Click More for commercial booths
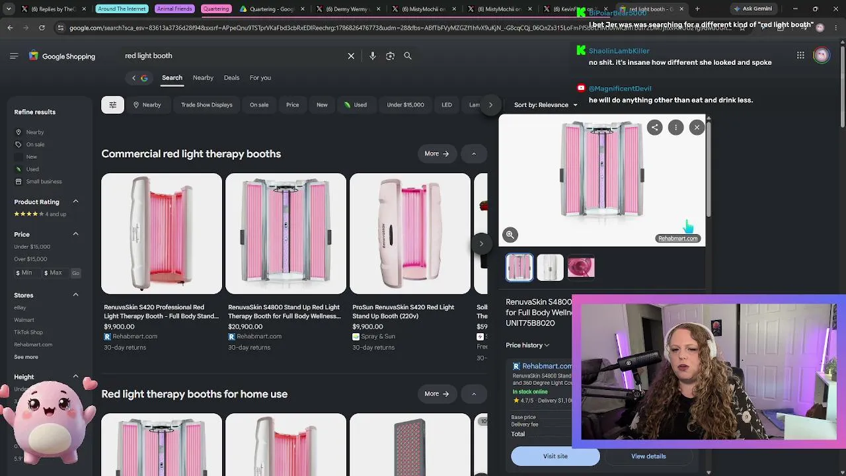This screenshot has height=476, width=846. 437,154
